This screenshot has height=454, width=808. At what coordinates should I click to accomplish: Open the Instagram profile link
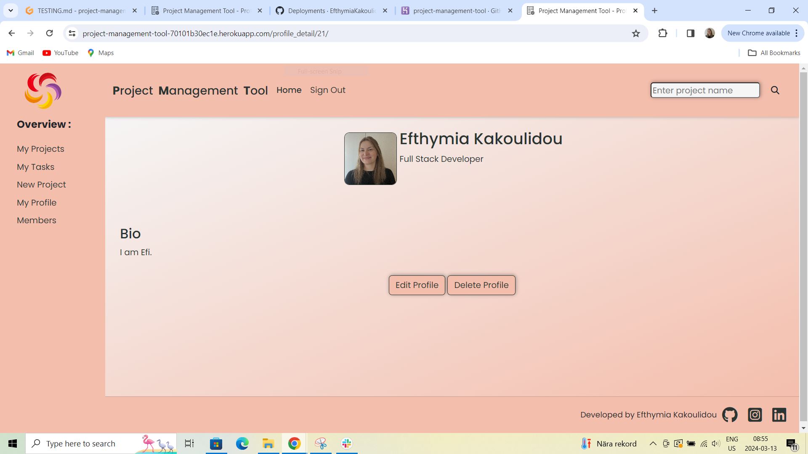pos(755,414)
